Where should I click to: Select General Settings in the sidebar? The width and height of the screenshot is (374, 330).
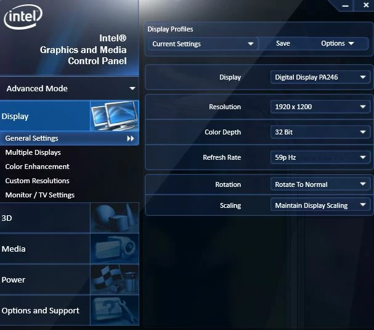point(70,138)
